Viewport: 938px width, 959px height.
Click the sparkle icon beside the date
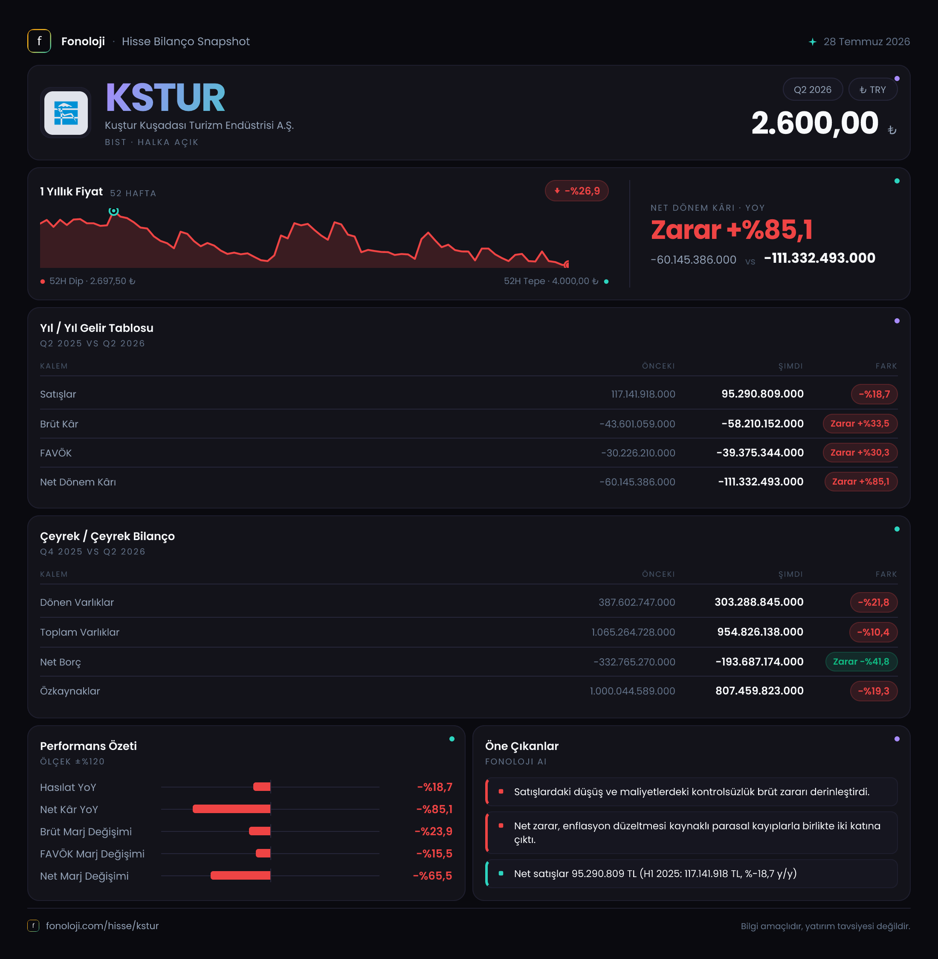pyautogui.click(x=812, y=42)
